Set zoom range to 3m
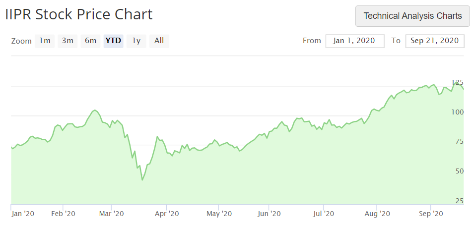 click(68, 41)
